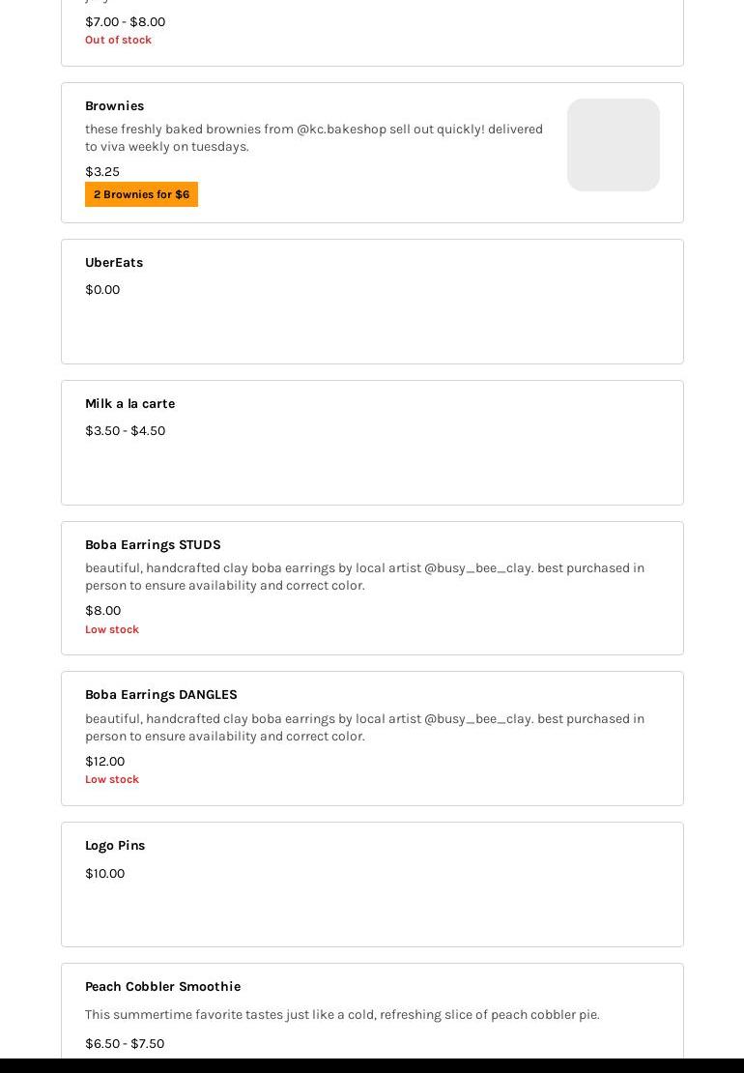Click the Logo Pins $10.00 price
The height and width of the screenshot is (1073, 744).
[x=104, y=874]
